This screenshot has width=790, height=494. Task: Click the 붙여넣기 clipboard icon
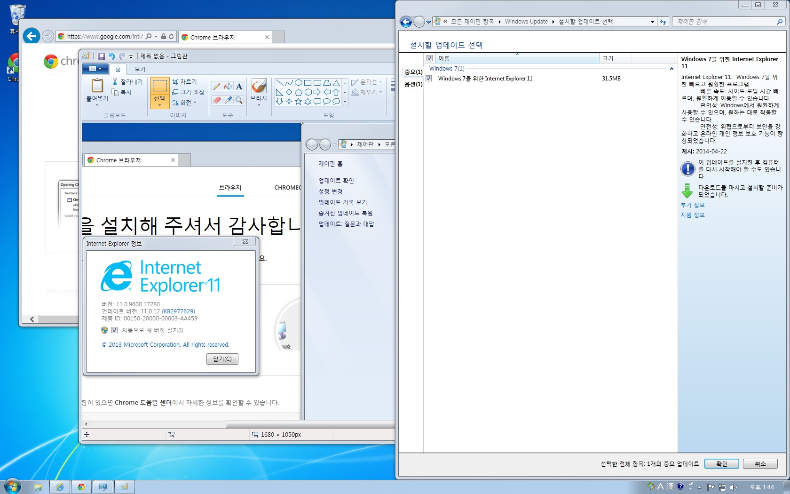click(x=97, y=85)
